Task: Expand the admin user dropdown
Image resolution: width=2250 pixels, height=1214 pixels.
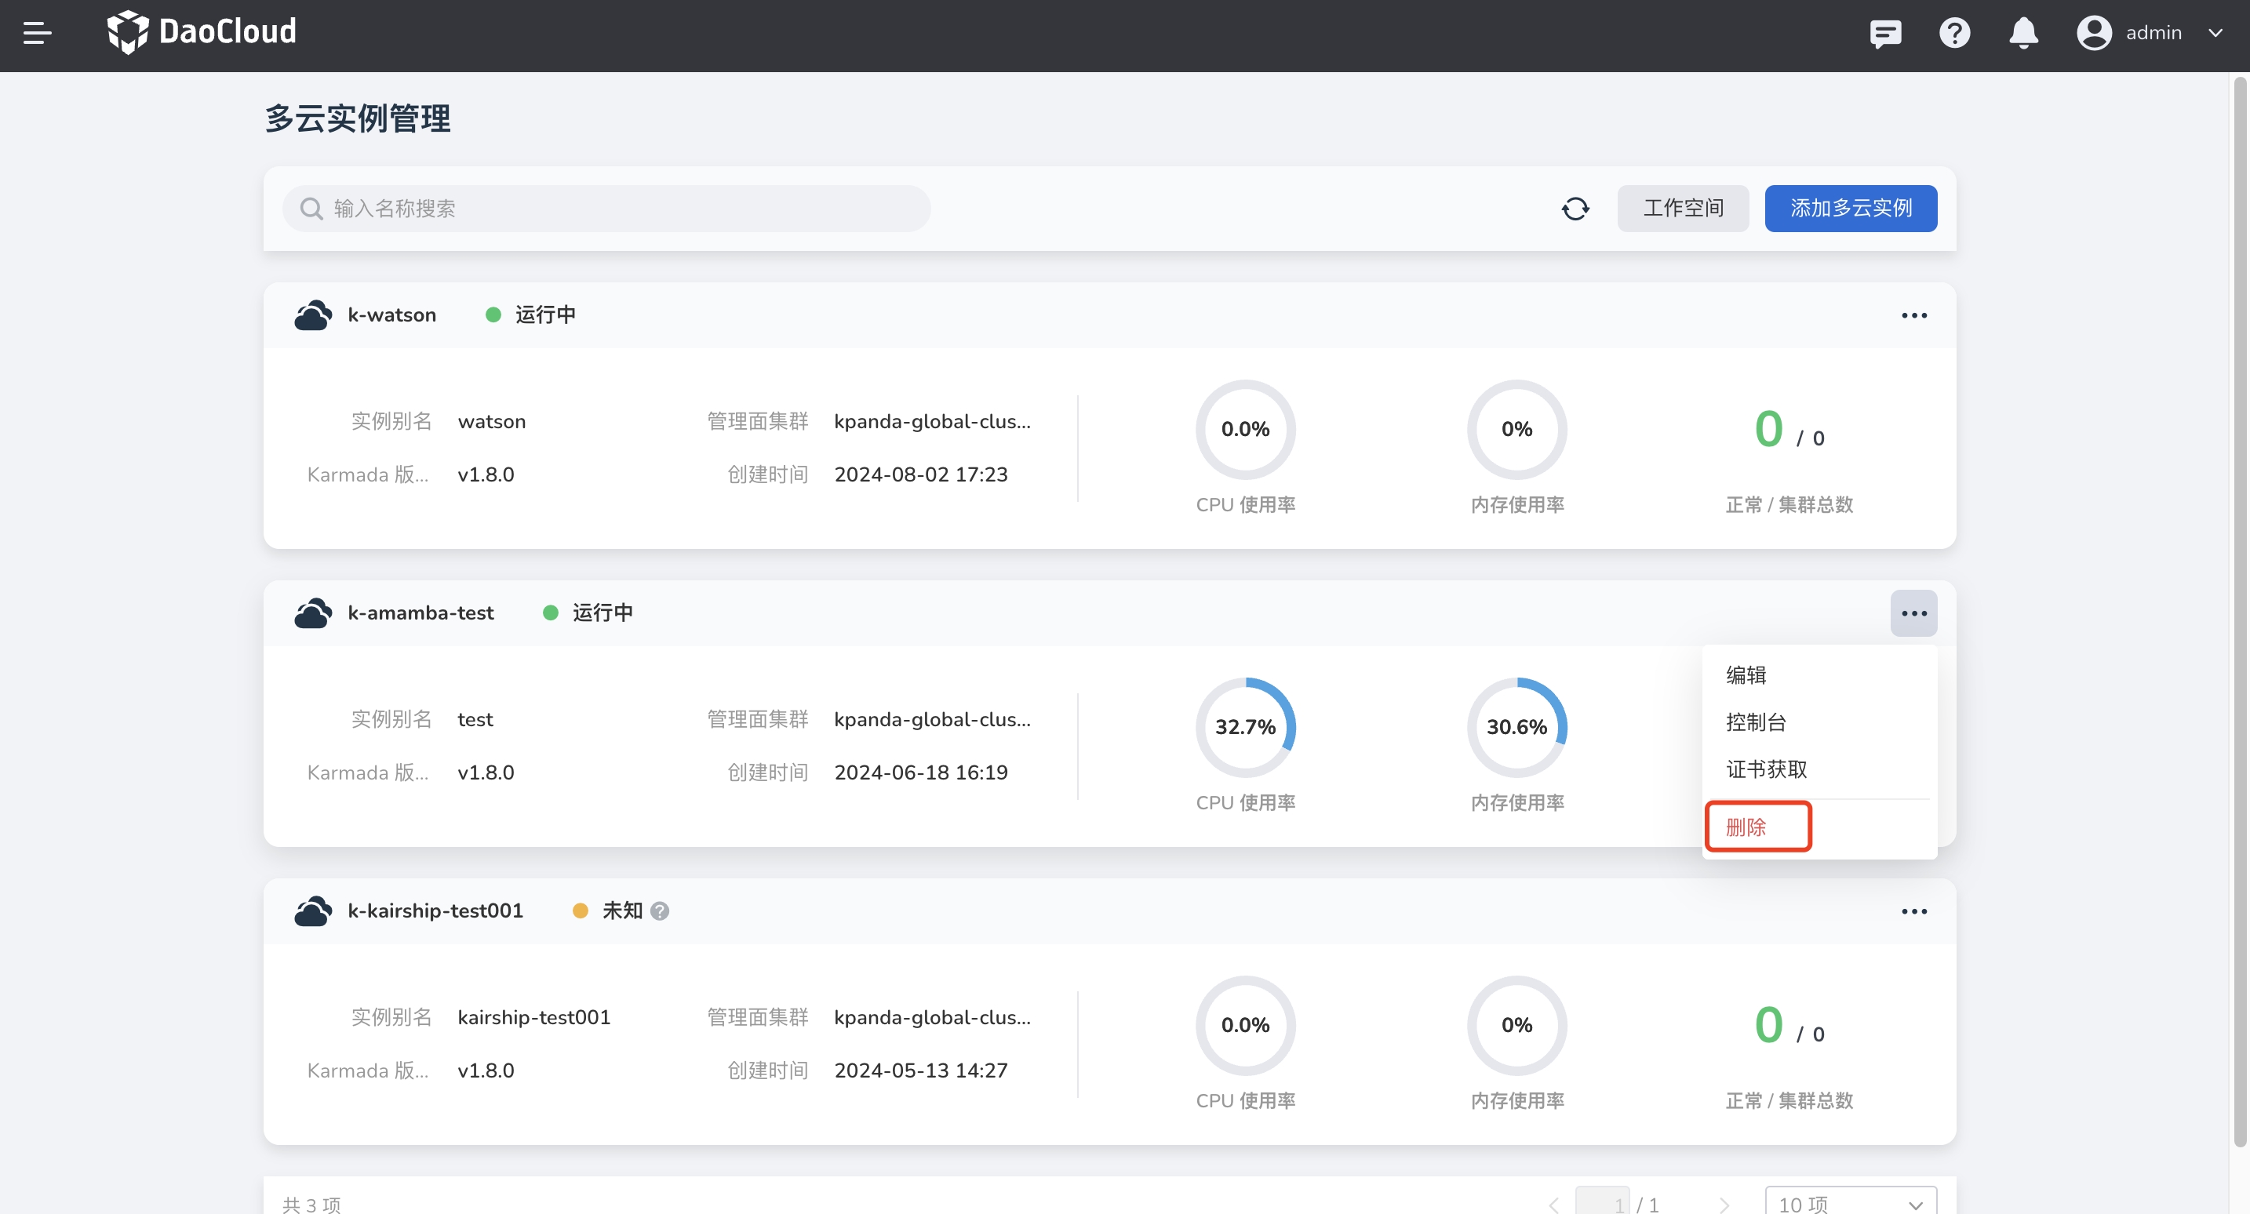Action: pyautogui.click(x=2215, y=33)
